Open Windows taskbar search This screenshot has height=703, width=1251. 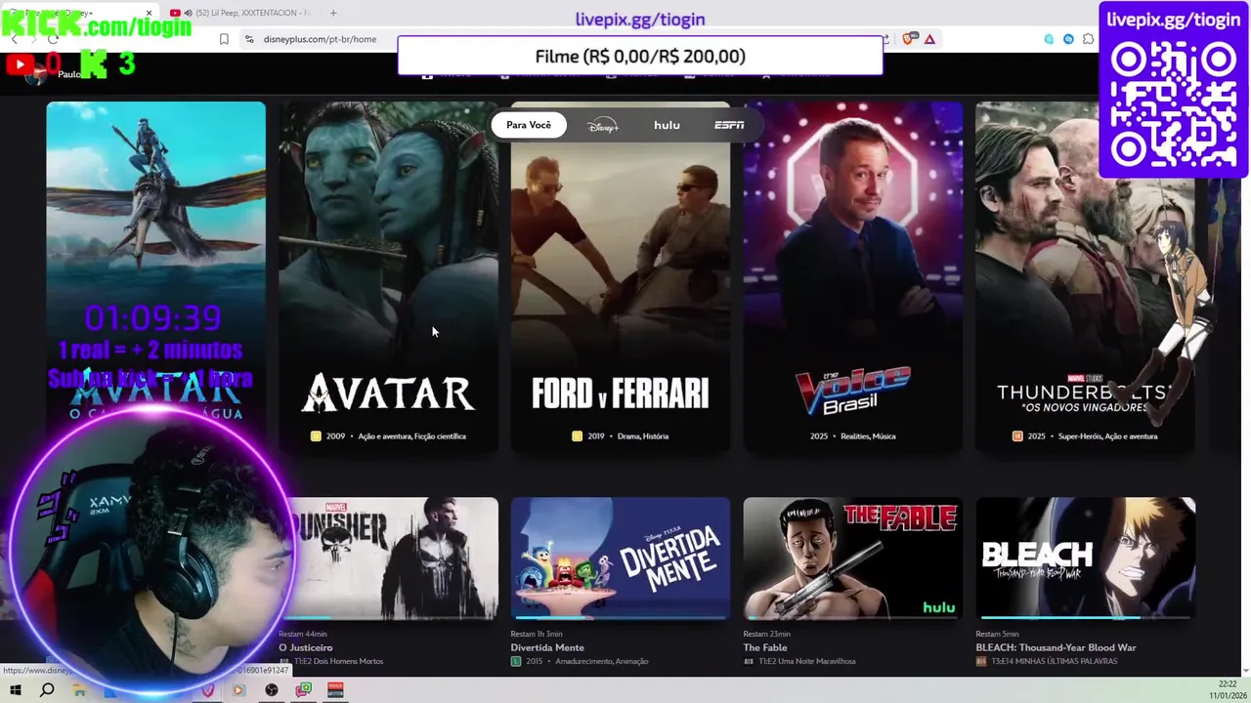[x=47, y=690]
